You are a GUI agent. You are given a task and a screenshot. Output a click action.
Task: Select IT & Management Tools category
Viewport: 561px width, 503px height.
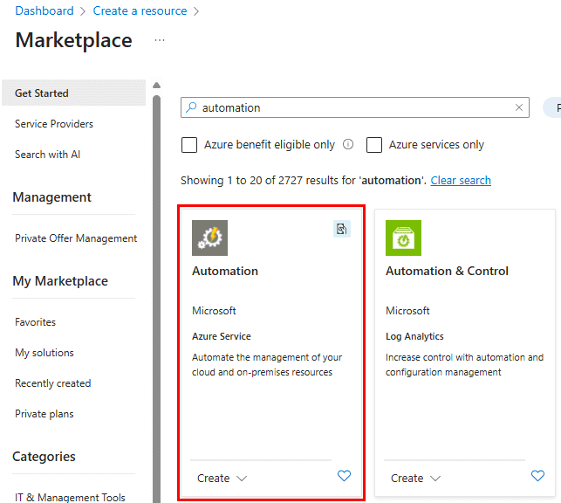70,497
